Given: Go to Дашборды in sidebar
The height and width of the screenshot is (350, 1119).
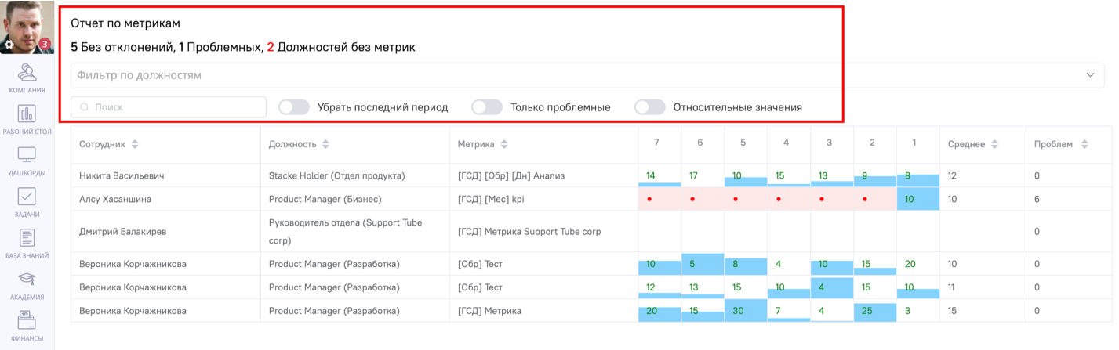Looking at the screenshot, I should (x=27, y=156).
